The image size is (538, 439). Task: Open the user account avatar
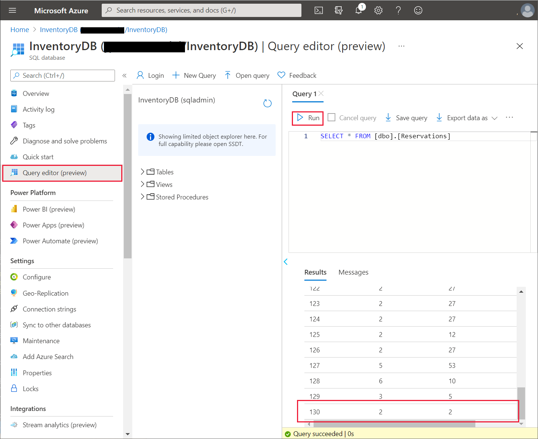[x=527, y=10]
